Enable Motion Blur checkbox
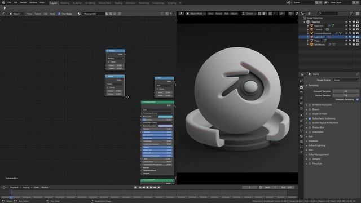This screenshot has height=203, width=361. point(310,127)
